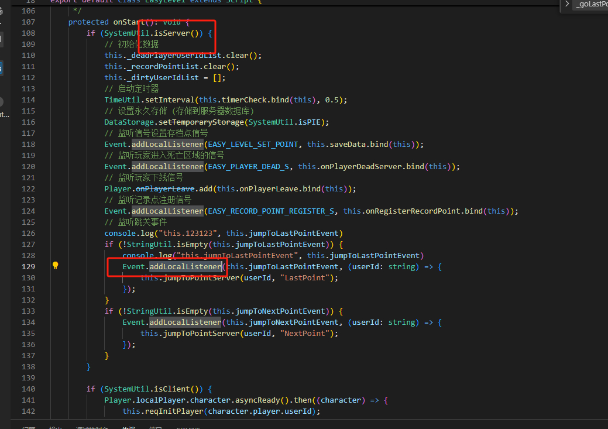
Task: Click the onPlayerDeadServer reference
Action: [361, 167]
